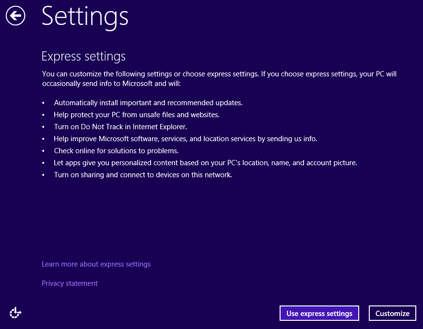423x329 pixels.
Task: Open the Privacy statement link
Action: 70,283
